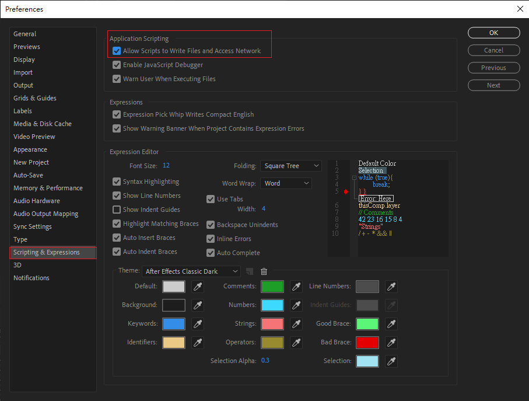
Task: Click the Strings color eyedropper
Action: (x=296, y=324)
